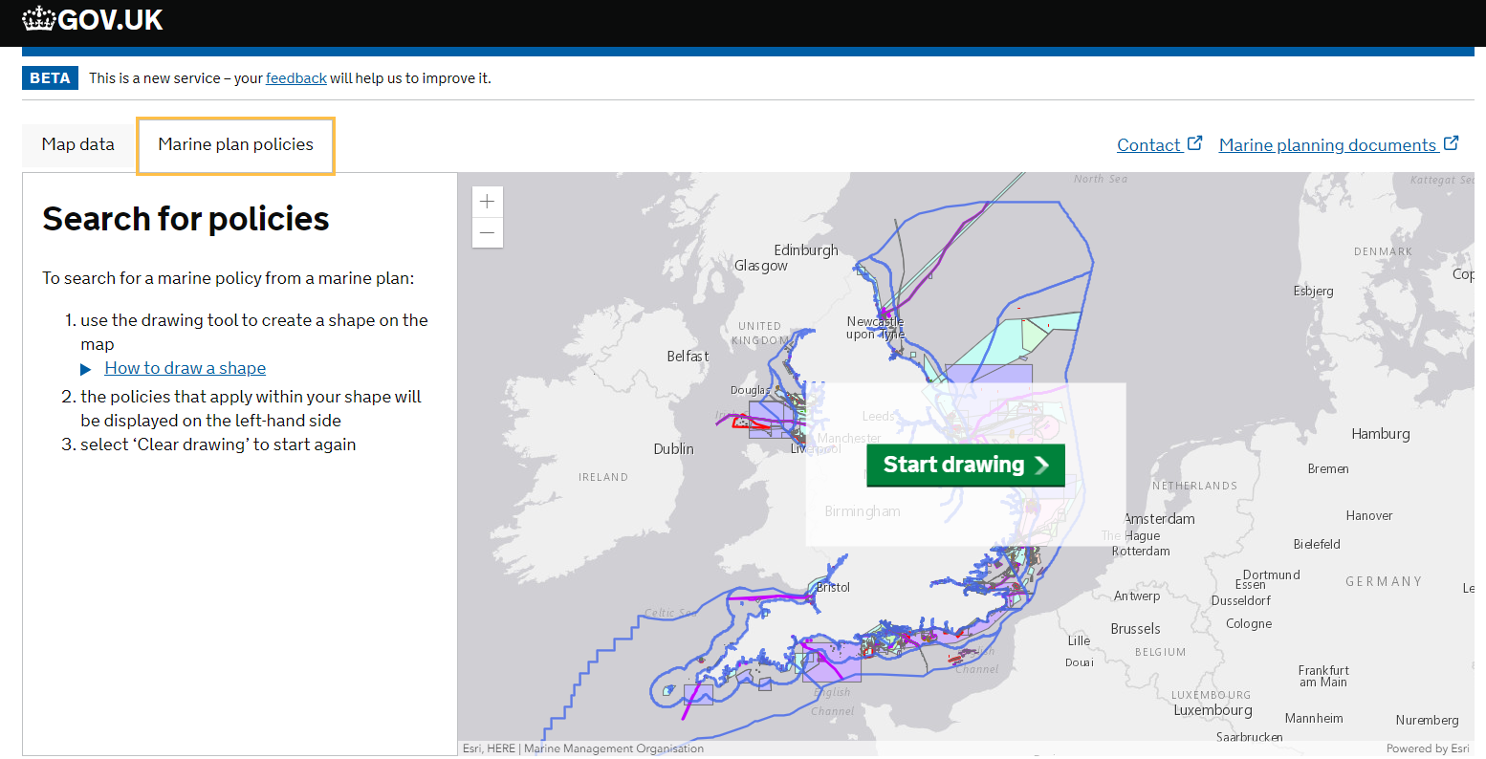
Task: Zoom in using the plus icon
Action: [487, 202]
